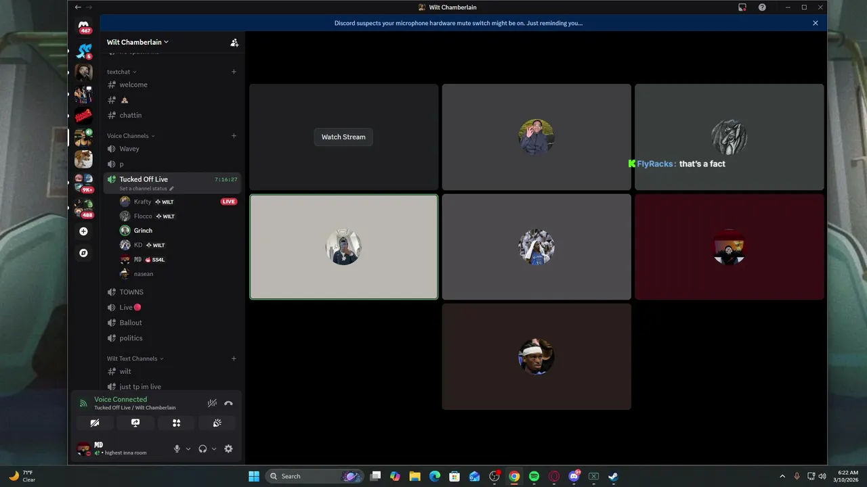Open Discord help question mark icon
Viewport: 867px width, 487px height.
(762, 7)
